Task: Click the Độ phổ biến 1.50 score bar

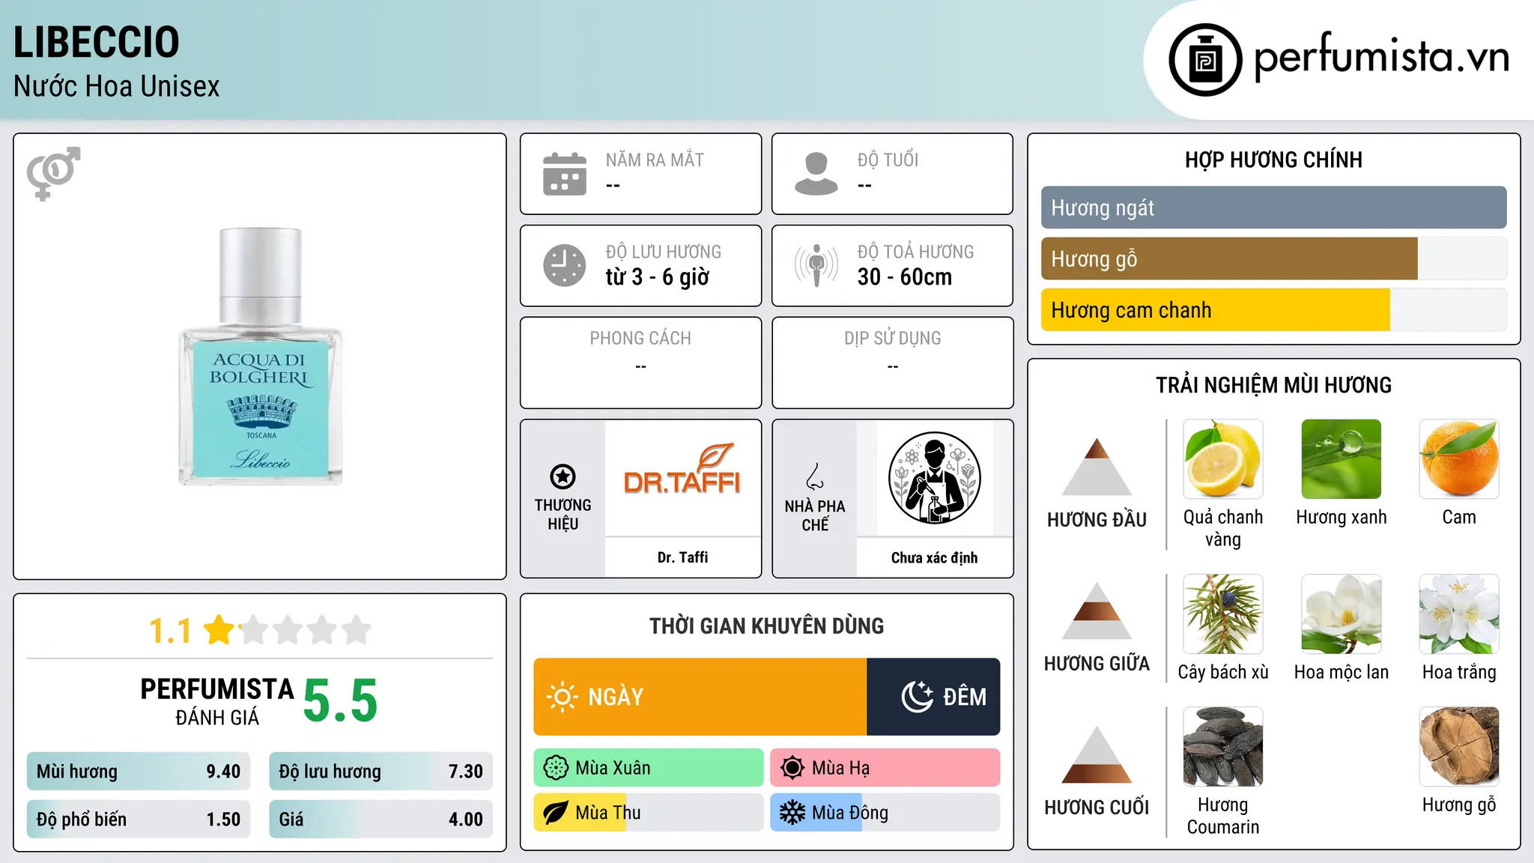Action: (139, 820)
